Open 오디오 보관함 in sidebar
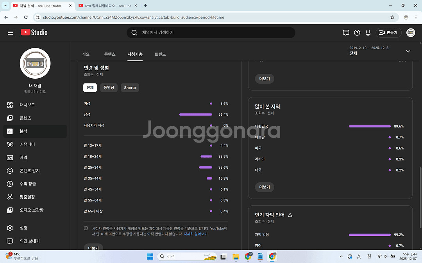This screenshot has width=422, height=263. point(32,210)
